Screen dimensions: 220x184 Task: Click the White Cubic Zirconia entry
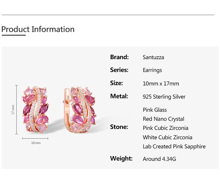click(167, 137)
